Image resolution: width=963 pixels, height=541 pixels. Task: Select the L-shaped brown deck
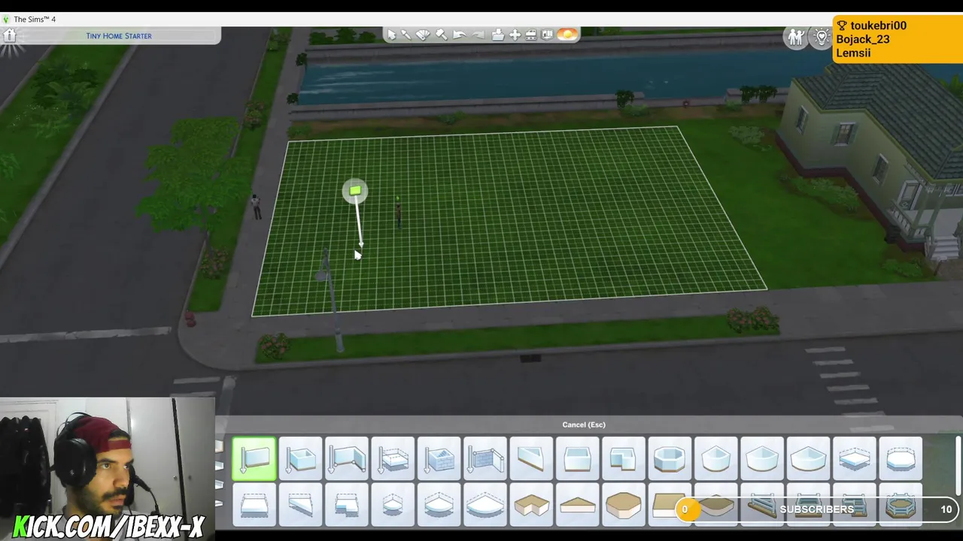(x=531, y=505)
